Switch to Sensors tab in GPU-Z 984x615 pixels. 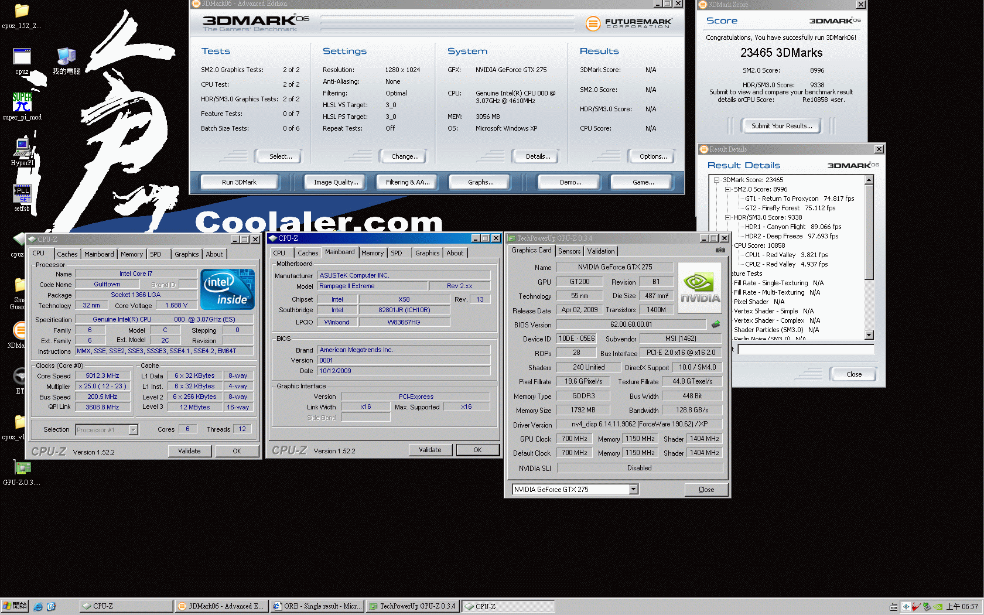(x=569, y=251)
